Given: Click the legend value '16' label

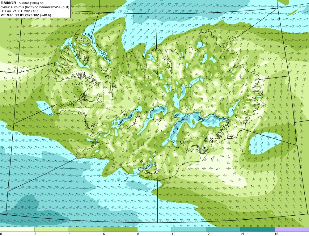Looking at the screenshot, I should click(x=276, y=234).
